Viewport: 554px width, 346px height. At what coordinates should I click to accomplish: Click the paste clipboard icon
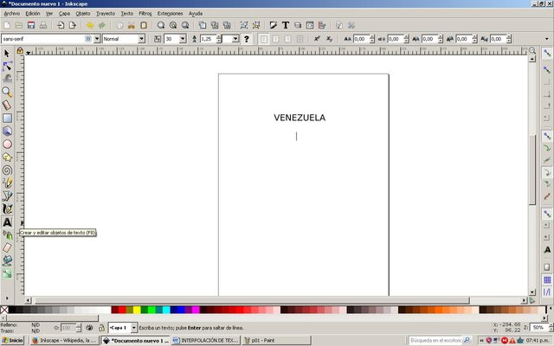click(144, 25)
